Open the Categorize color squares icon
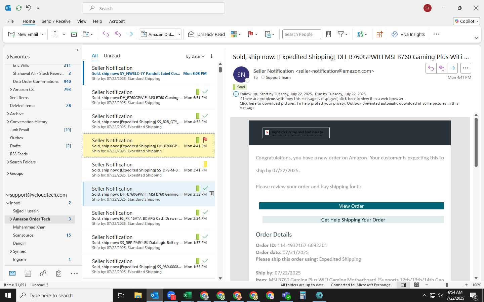Screen dimensions: 484x302 coord(234,34)
